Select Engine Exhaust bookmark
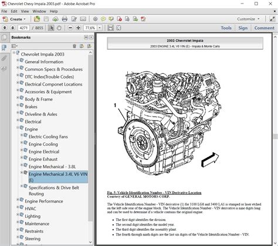 [43, 159]
